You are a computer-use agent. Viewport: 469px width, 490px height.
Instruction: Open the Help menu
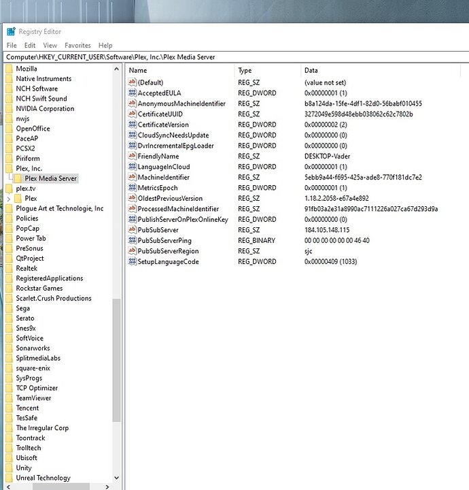pyautogui.click(x=105, y=46)
